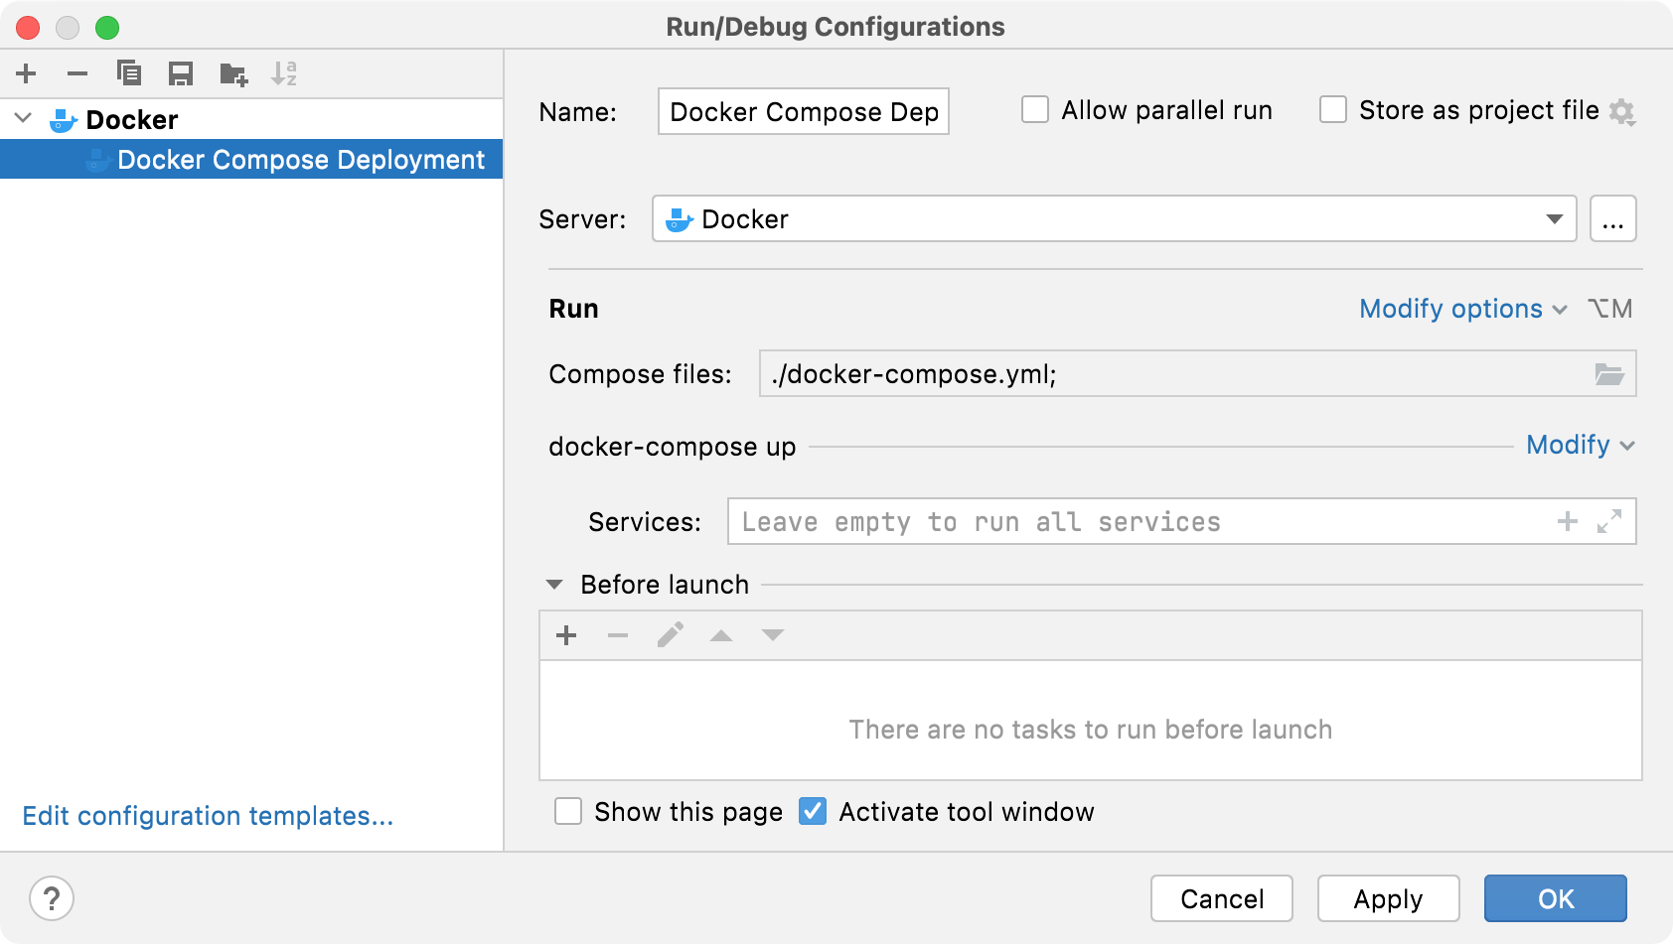Expand the Services field editor

(1609, 521)
